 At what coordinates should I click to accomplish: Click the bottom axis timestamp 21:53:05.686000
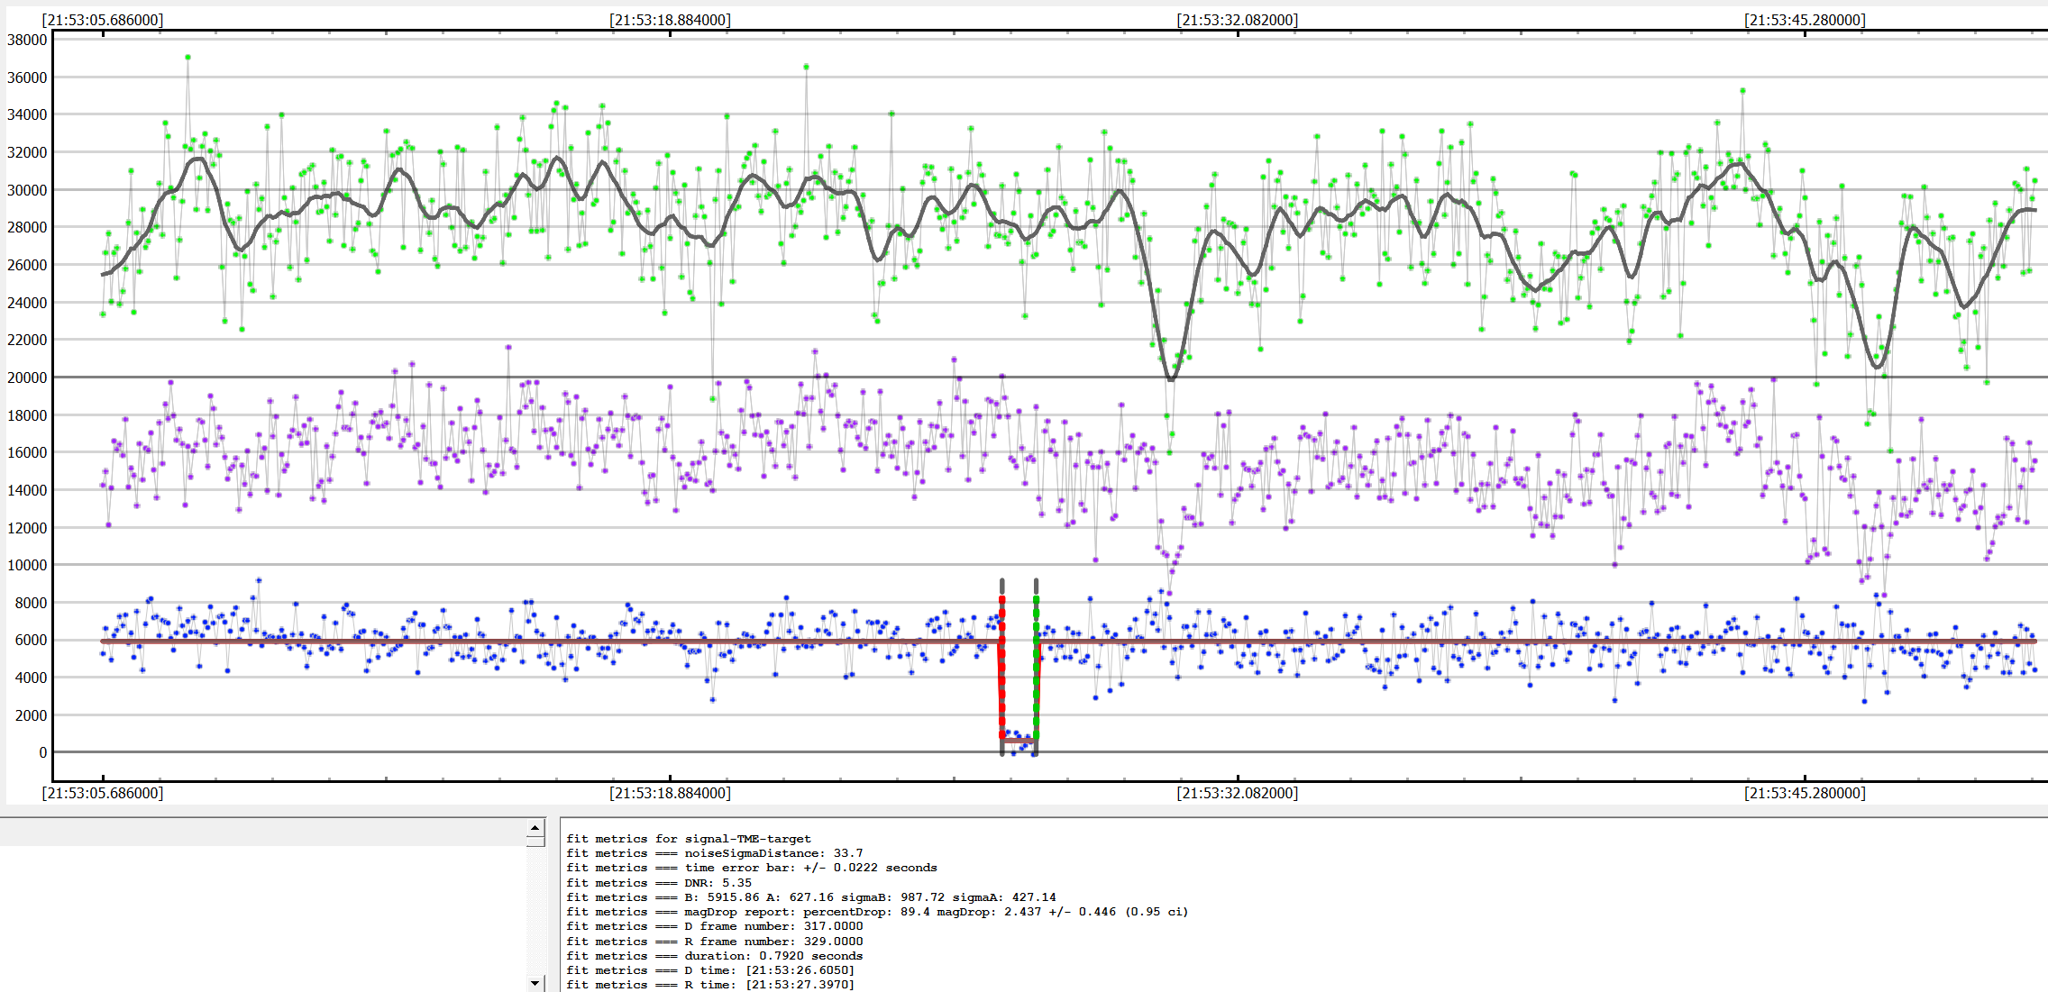tap(103, 793)
